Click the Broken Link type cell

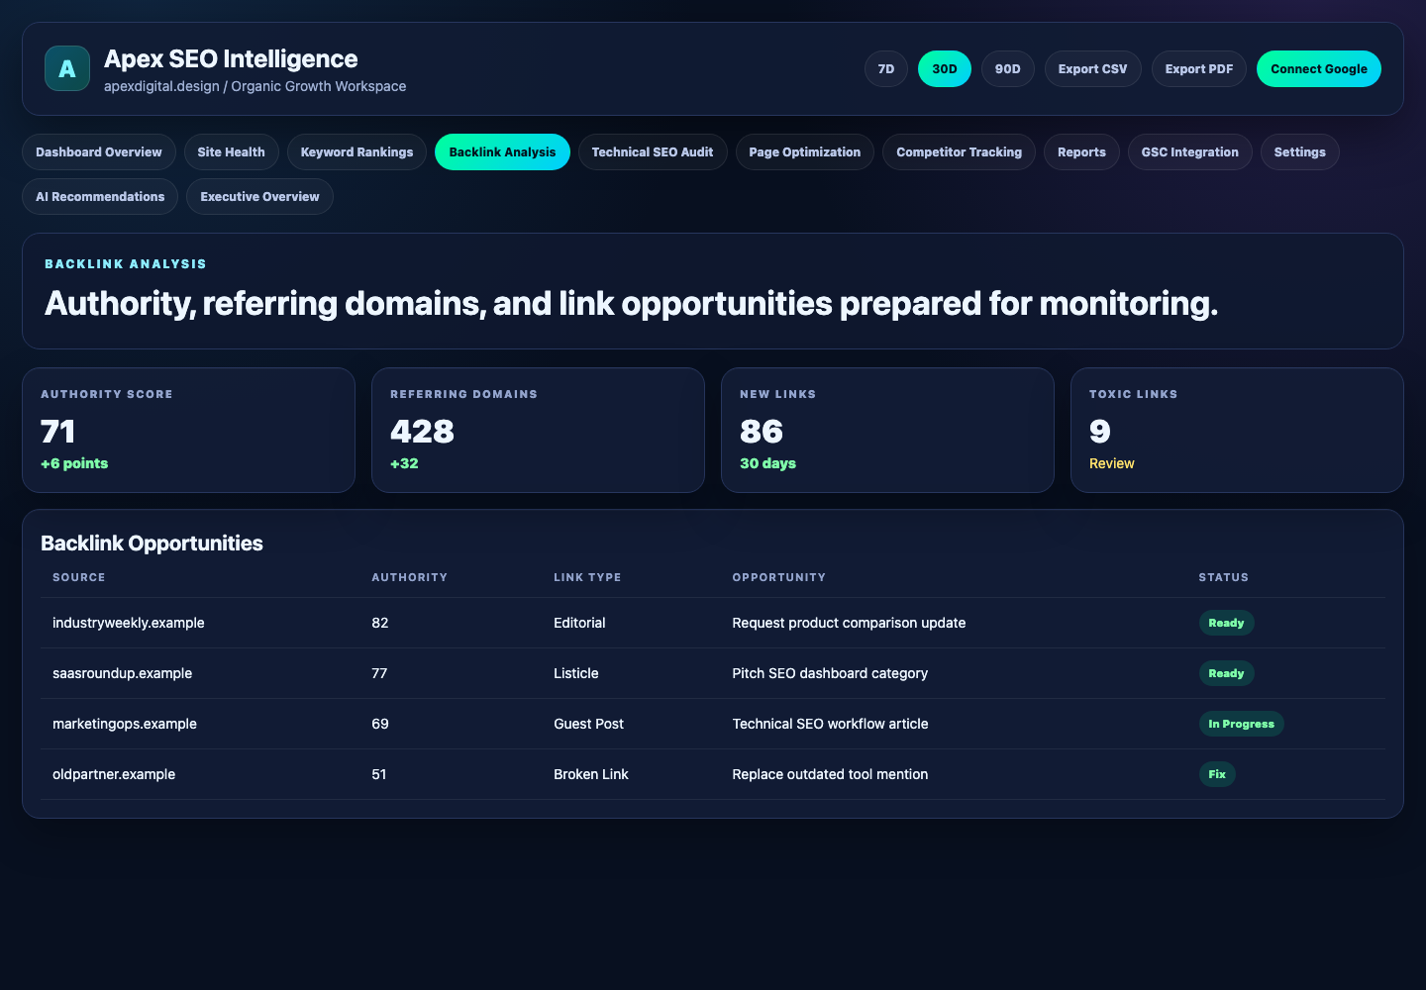pos(591,774)
